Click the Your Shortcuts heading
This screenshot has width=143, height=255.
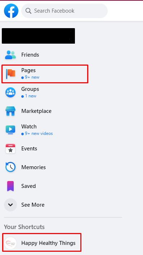tap(24, 227)
